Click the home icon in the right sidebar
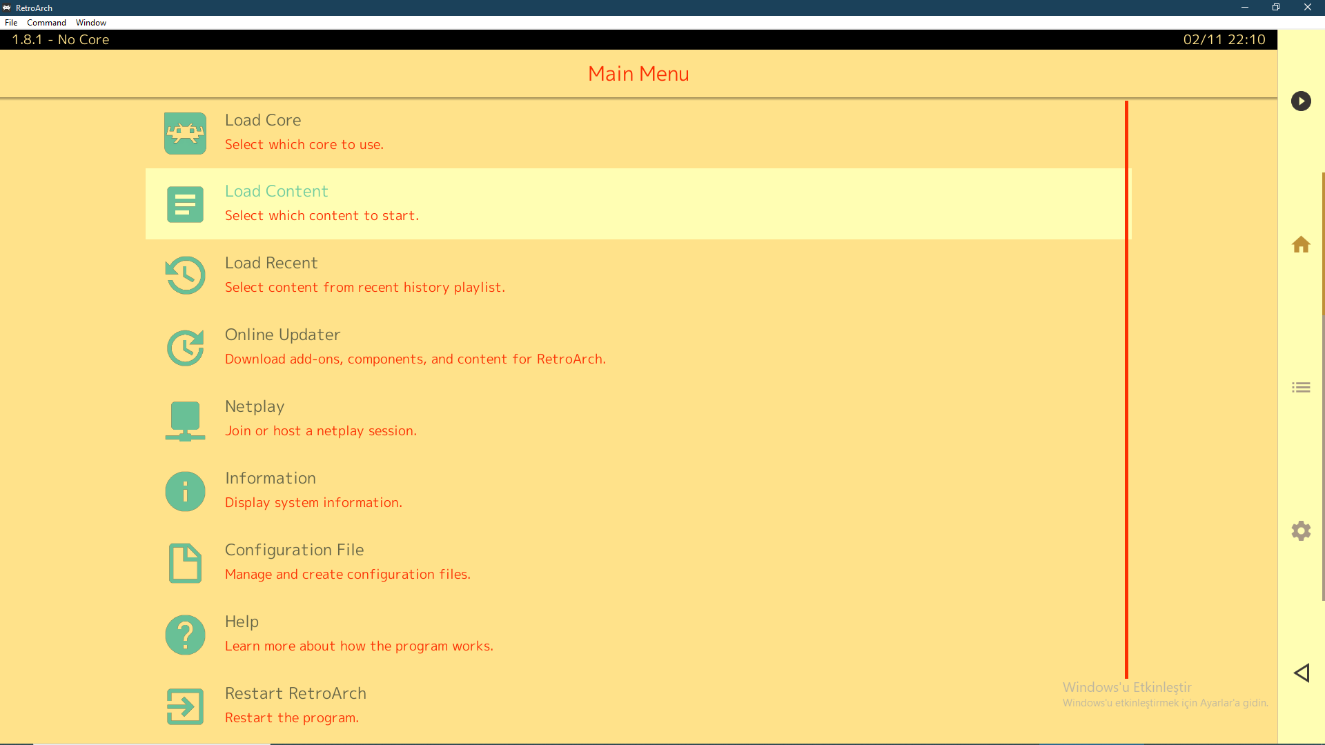The height and width of the screenshot is (745, 1325). (x=1302, y=244)
